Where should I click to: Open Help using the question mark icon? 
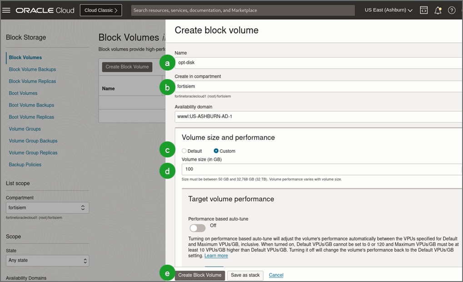pos(452,10)
